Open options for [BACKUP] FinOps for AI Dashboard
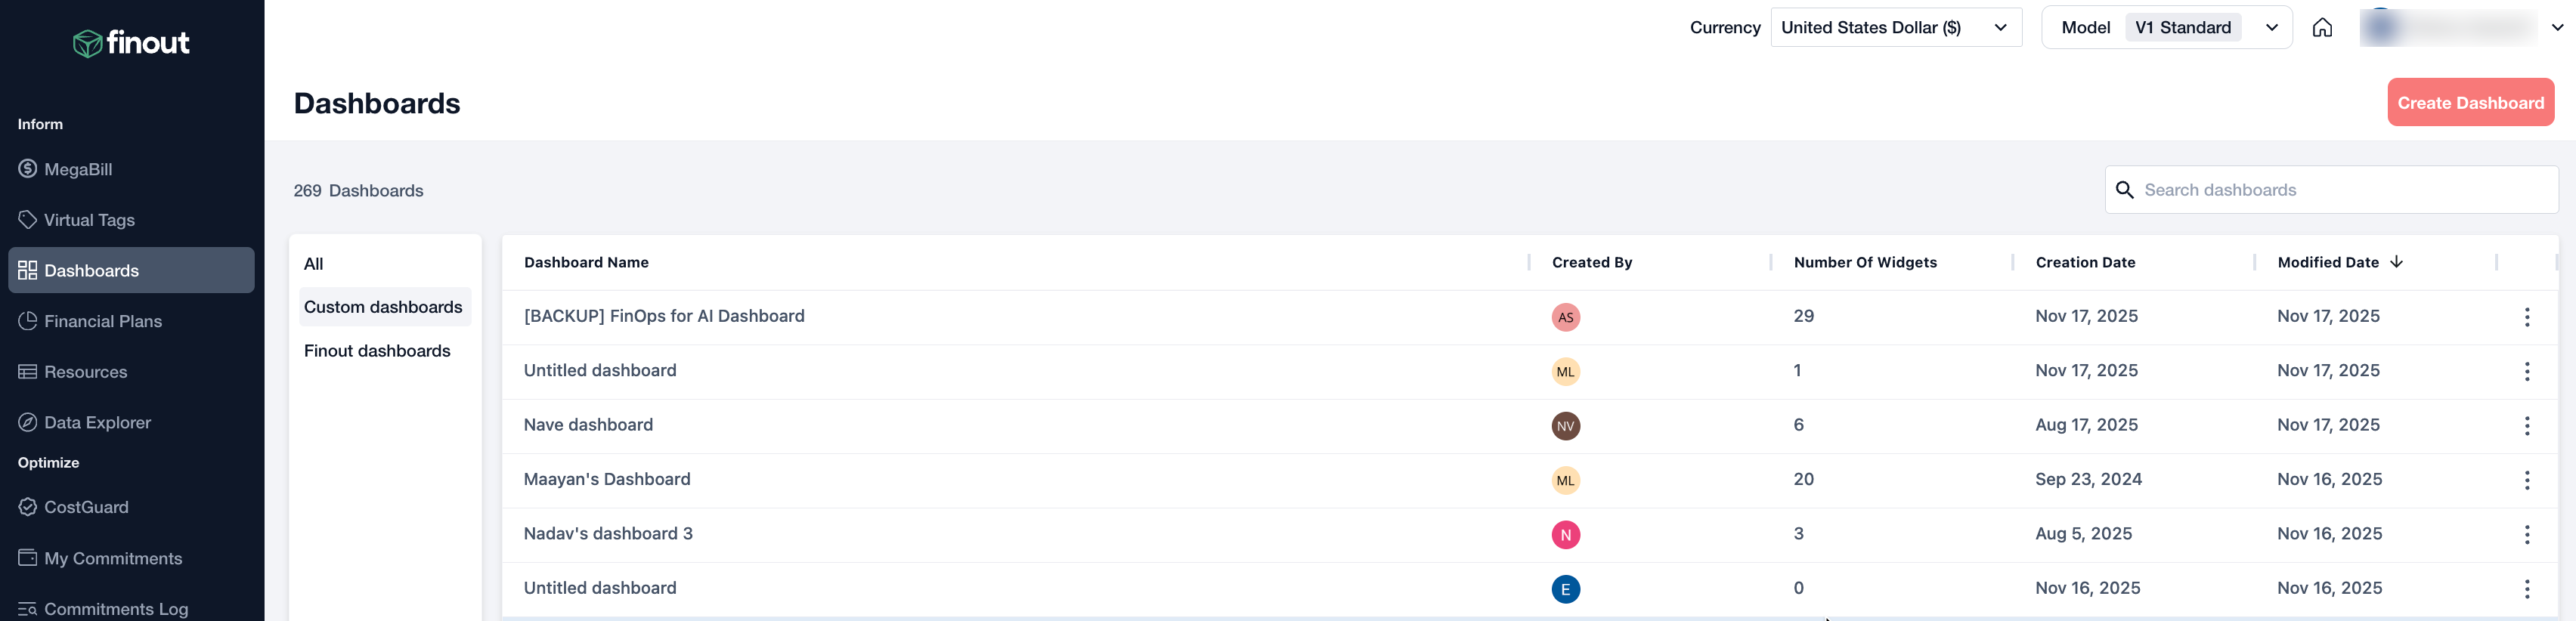The image size is (2576, 621). (2526, 317)
